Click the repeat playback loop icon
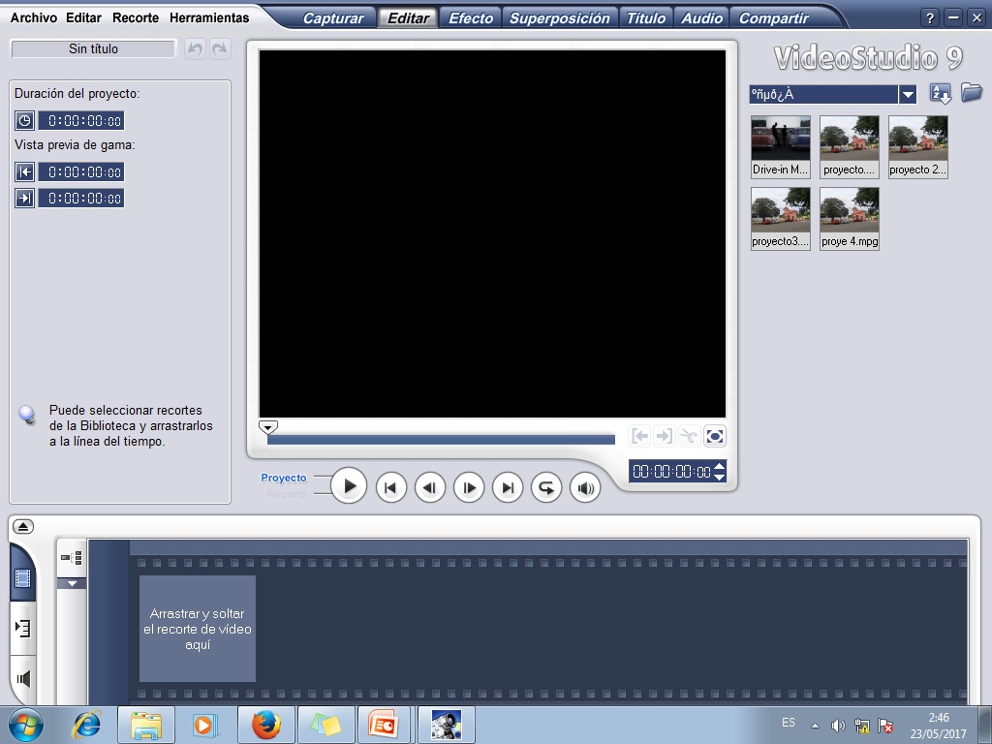The height and width of the screenshot is (744, 992). coord(546,487)
